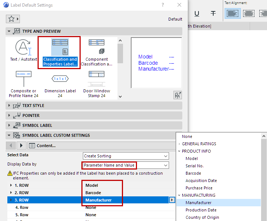This screenshot has height=221, width=267.
Task: Open the Create Sorting dropdown
Action: 126,156
